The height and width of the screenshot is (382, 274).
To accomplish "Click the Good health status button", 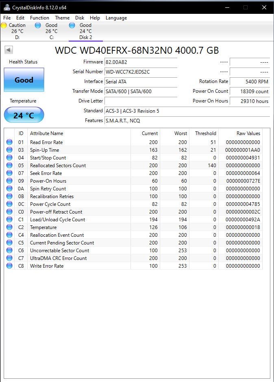I will 24,80.
